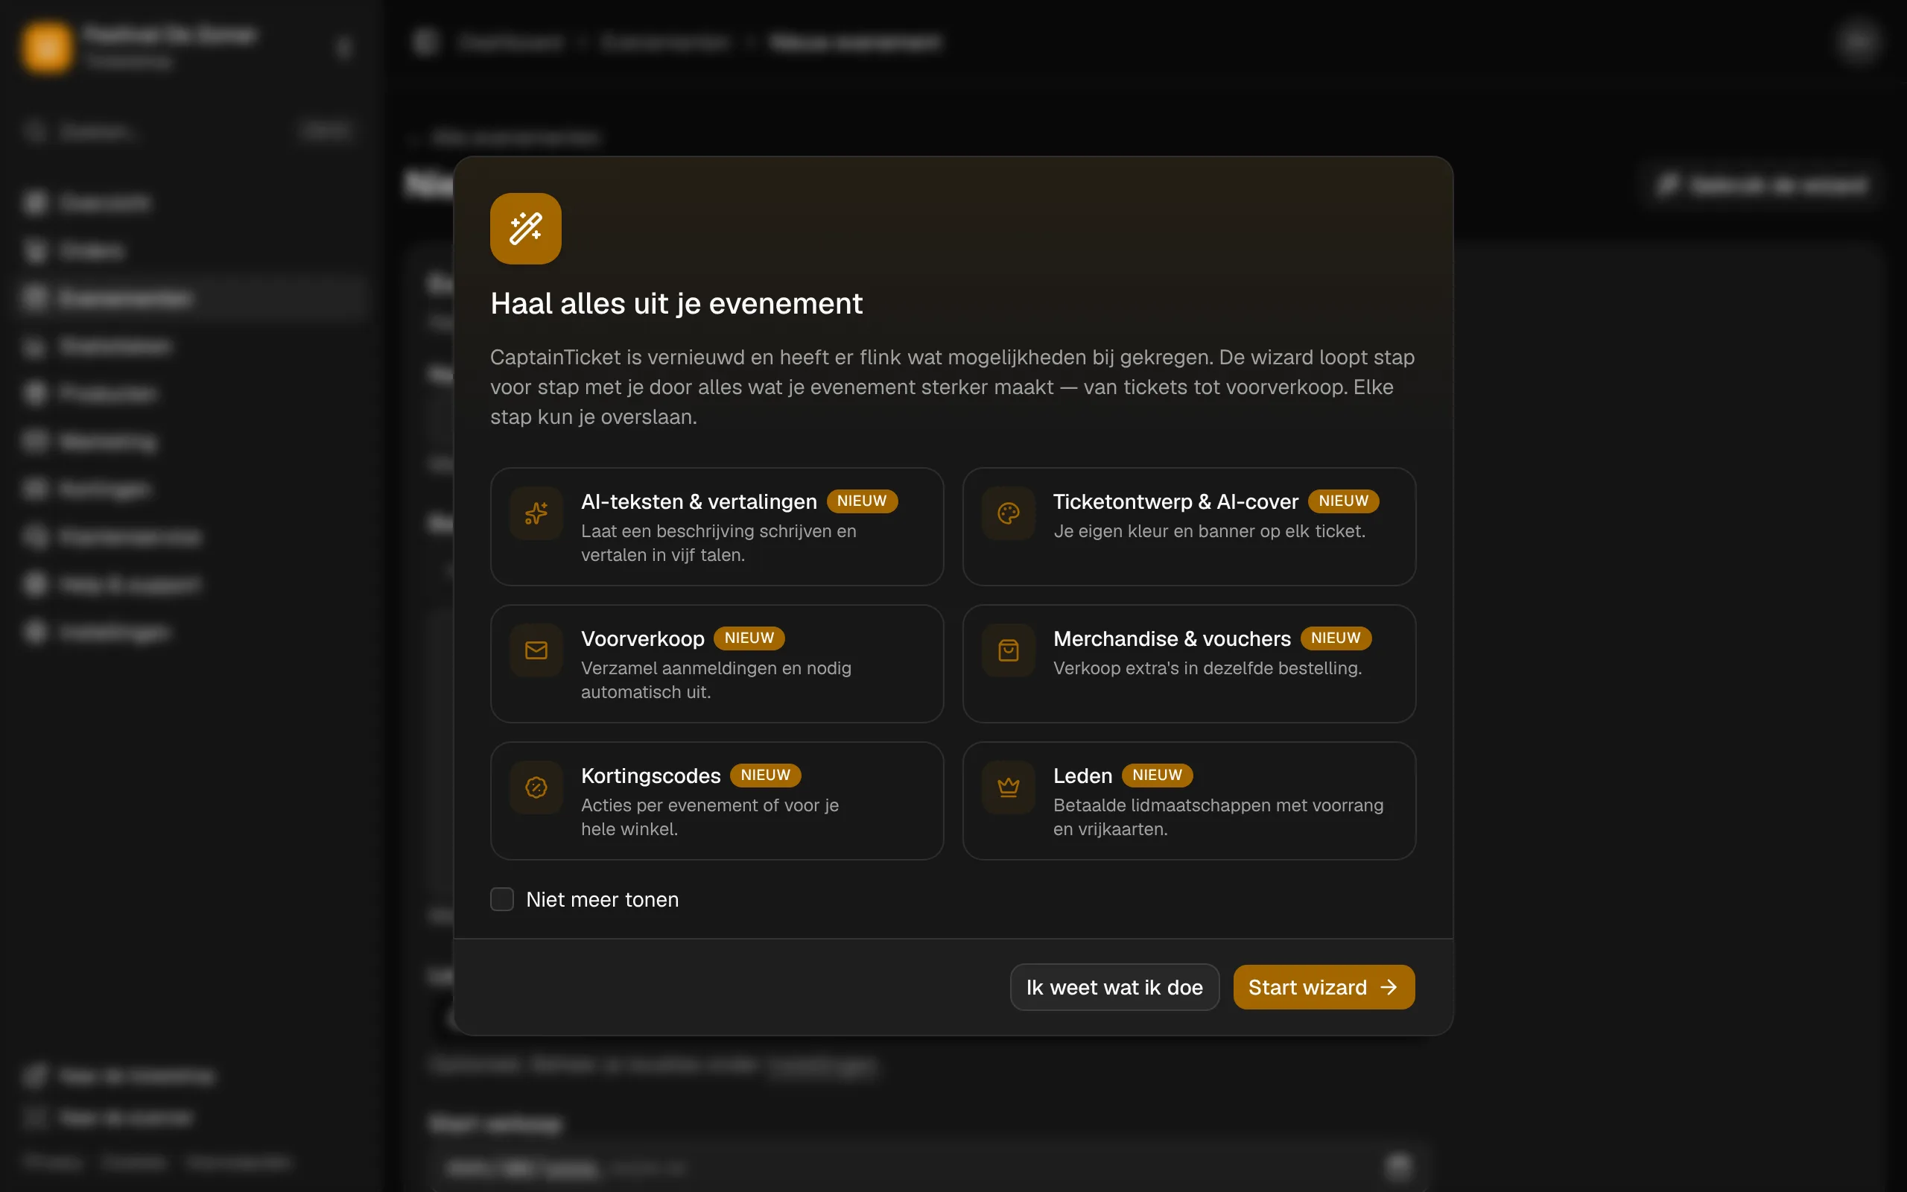Click the NIEUW badge beside Leden

pos(1157,776)
